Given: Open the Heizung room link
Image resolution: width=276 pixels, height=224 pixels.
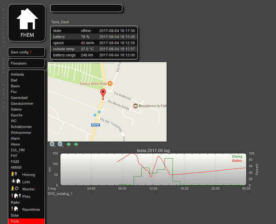Looking at the screenshot, I should (29, 175).
